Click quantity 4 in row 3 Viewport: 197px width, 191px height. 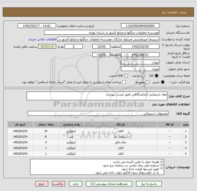point(46,142)
